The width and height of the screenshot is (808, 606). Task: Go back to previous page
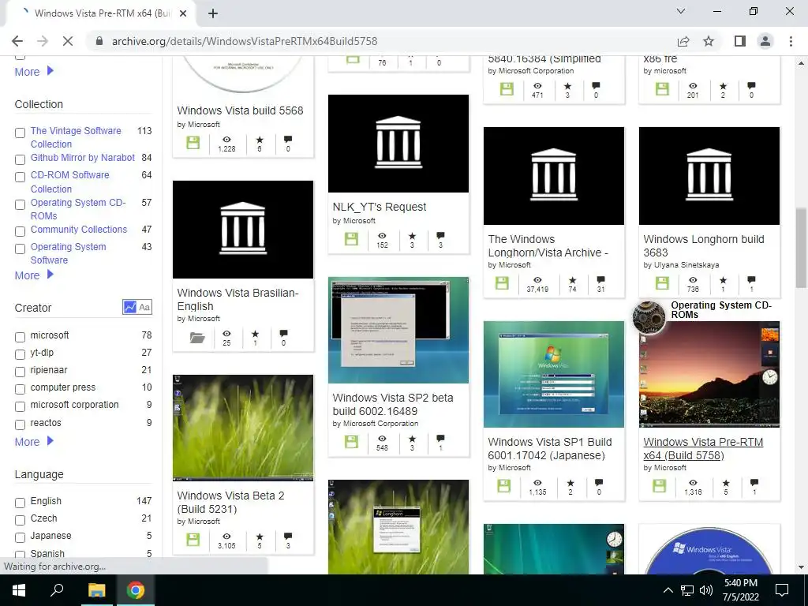tap(17, 41)
